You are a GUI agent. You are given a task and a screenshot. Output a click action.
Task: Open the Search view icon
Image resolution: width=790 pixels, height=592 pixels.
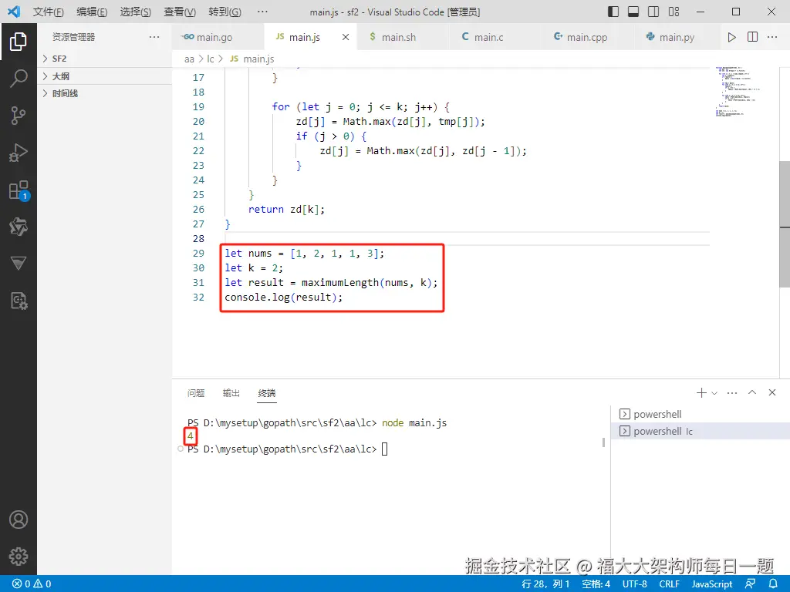pyautogui.click(x=19, y=79)
